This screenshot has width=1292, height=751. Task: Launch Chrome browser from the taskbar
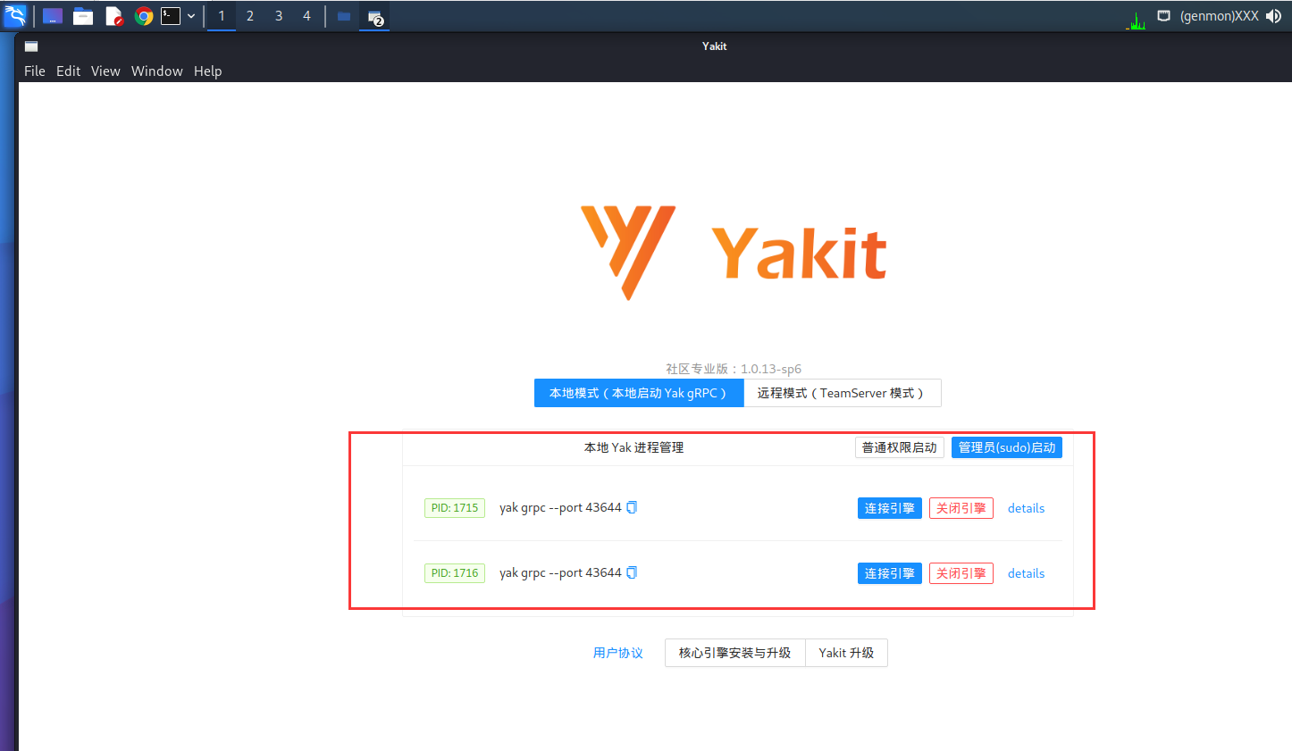coord(144,16)
